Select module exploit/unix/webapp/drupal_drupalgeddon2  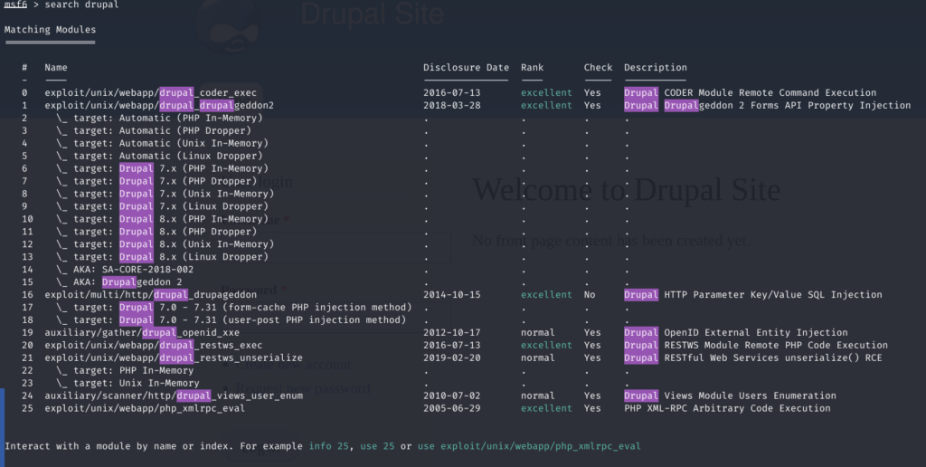click(x=159, y=105)
